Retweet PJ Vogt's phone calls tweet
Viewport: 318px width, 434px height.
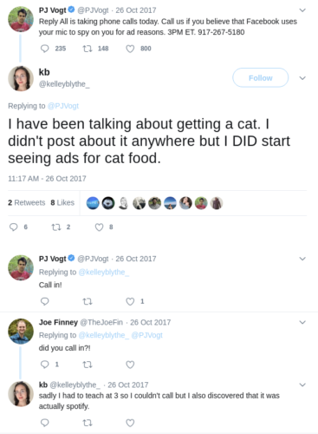[x=88, y=49]
